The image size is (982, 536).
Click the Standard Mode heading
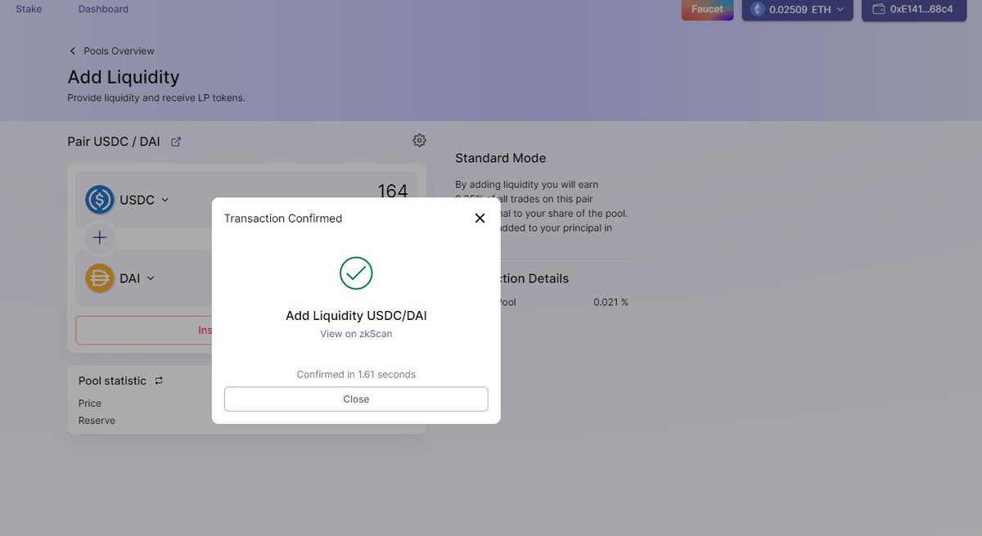pyautogui.click(x=501, y=158)
